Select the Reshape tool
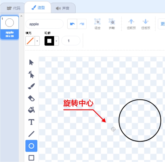Viewport: 165px width, 162px height. 31,74
